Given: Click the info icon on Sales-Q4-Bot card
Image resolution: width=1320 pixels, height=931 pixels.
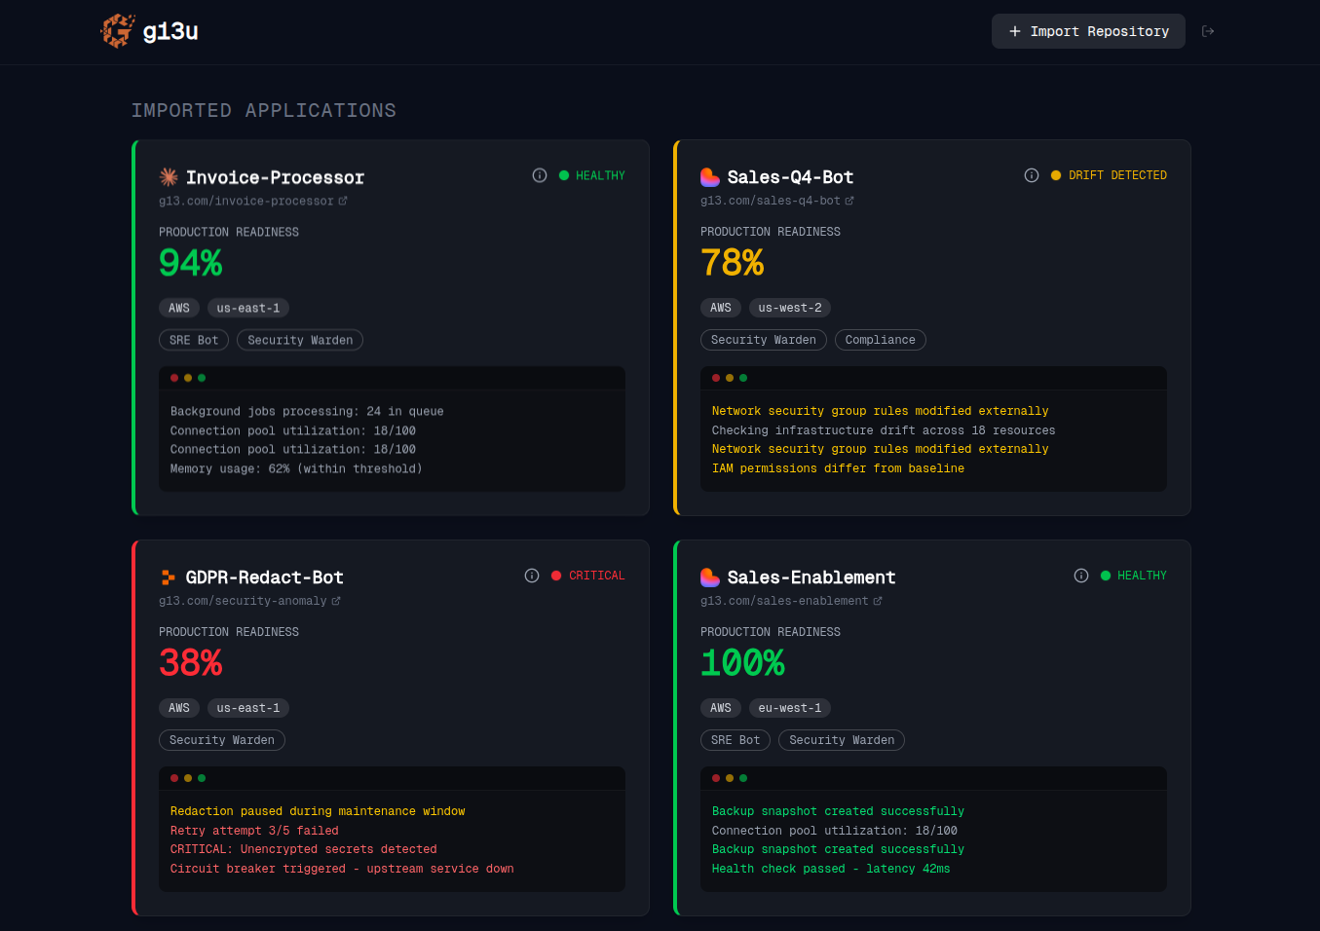Looking at the screenshot, I should click(1032, 175).
